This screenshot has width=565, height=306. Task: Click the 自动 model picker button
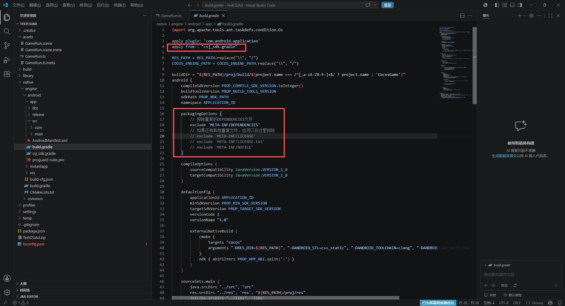point(504,285)
